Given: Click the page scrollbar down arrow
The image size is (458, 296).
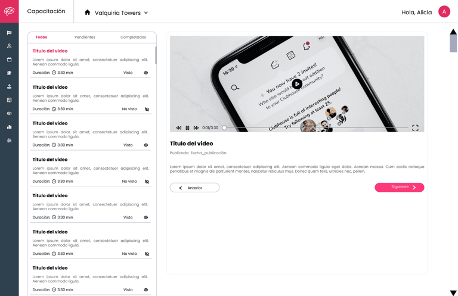Looking at the screenshot, I should click(x=453, y=293).
